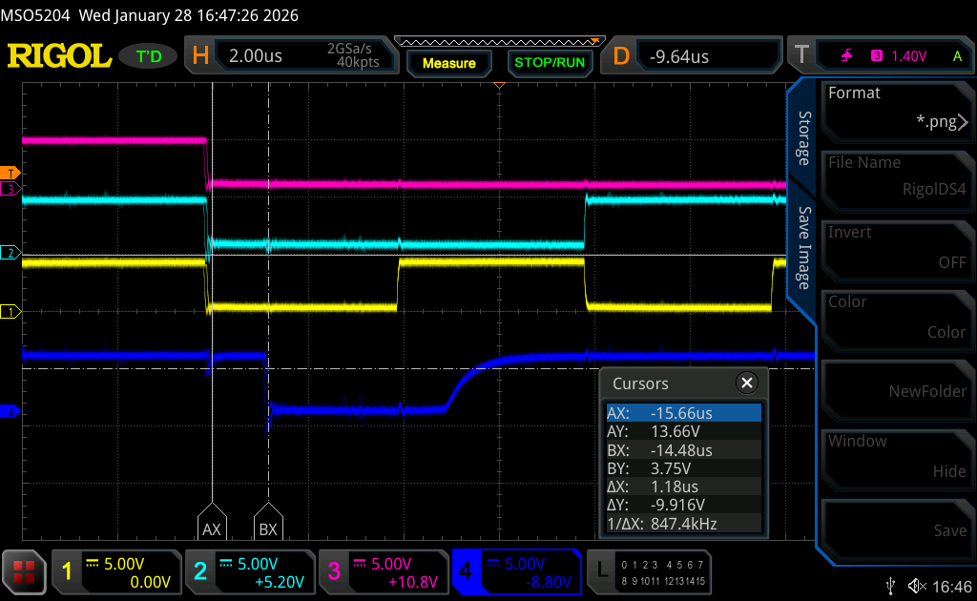Screen dimensions: 977x601
Task: Switch to the Storage tab
Action: tap(803, 138)
